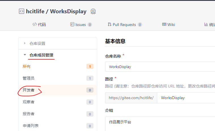Click the 介绍 field label
Image resolution: width=215 pixels, height=131 pixels.
pos(109,110)
